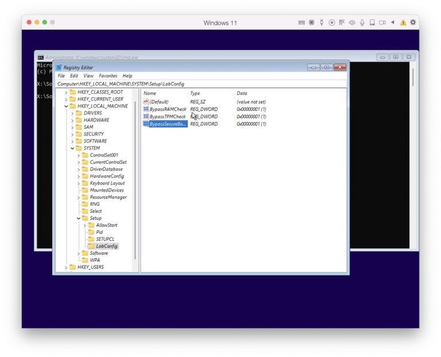Select the SETUPCL key
This screenshot has height=357, width=441.
(105, 239)
